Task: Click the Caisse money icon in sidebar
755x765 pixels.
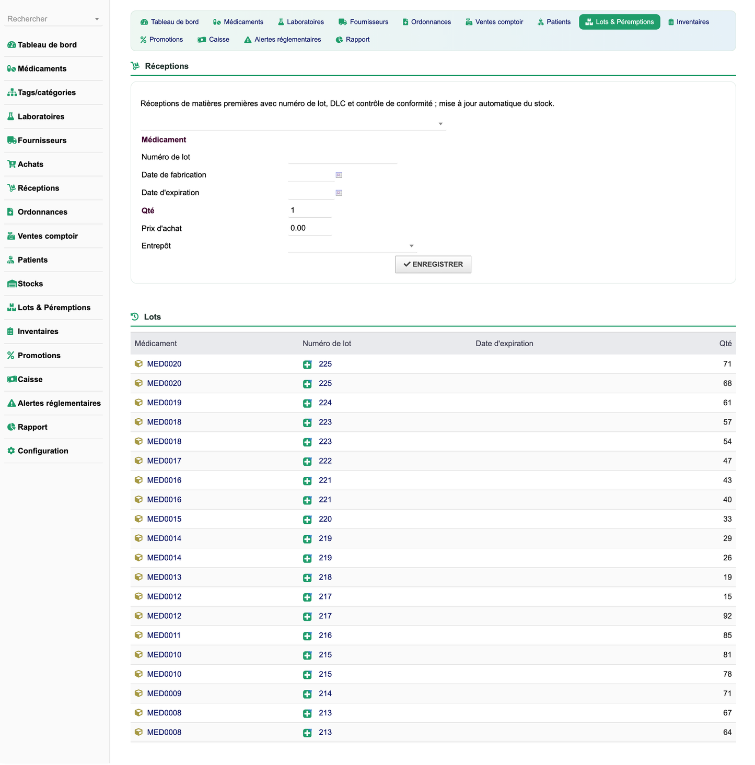Action: pos(11,380)
